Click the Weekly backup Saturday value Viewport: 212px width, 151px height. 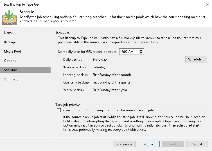click(x=99, y=67)
